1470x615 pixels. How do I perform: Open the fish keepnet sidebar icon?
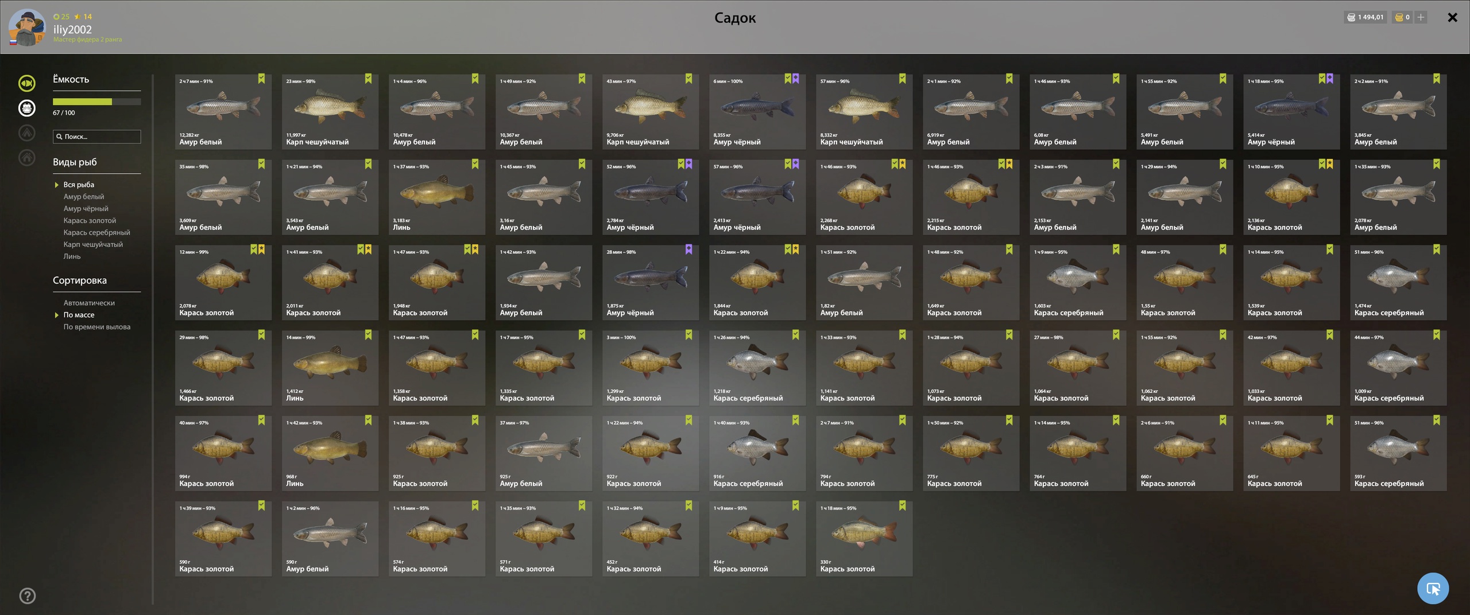click(27, 83)
